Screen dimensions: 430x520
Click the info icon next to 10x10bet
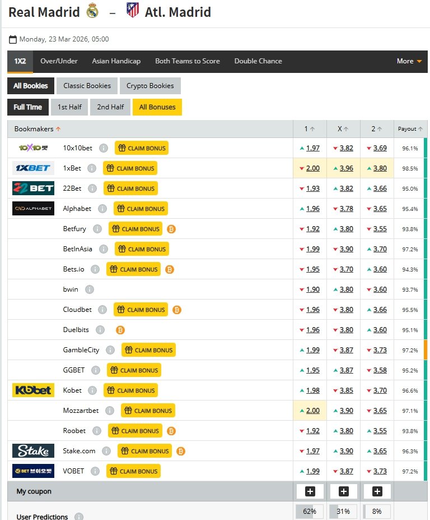click(104, 148)
